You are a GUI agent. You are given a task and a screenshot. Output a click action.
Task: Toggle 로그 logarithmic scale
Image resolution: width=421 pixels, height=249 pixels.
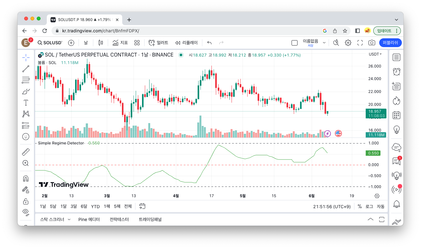(369, 206)
